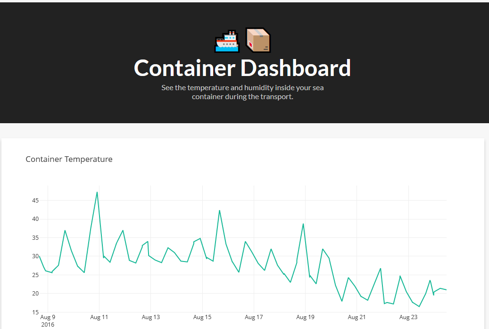Viewport: 489px width, 329px height.
Task: Click the 15 value on the y-axis
Action: [x=35, y=312]
